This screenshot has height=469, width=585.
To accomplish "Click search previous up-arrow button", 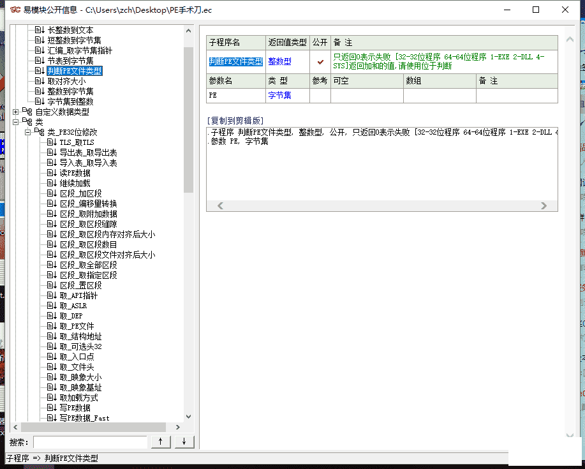I will tap(160, 442).
